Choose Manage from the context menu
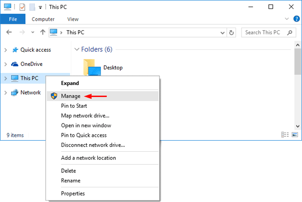The width and height of the screenshot is (302, 202). [70, 95]
